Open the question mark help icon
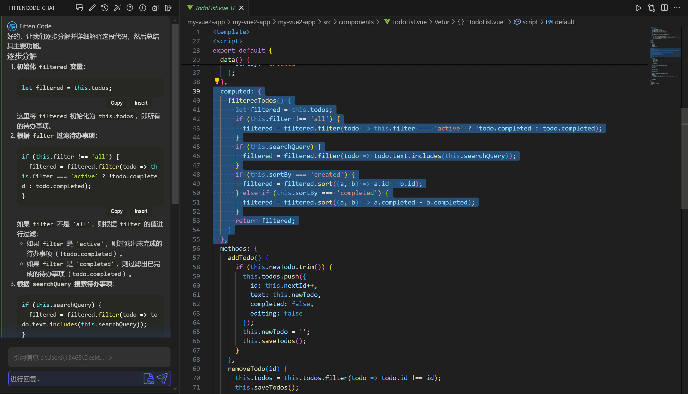This screenshot has width=688, height=394. (130, 8)
